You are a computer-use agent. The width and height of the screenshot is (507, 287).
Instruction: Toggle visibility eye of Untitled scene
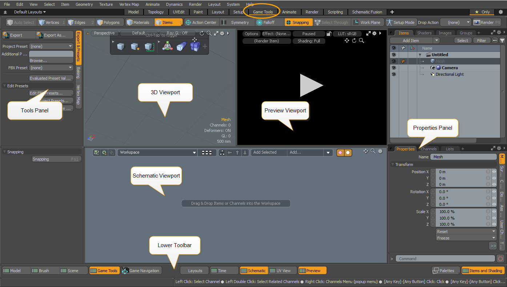tap(393, 55)
